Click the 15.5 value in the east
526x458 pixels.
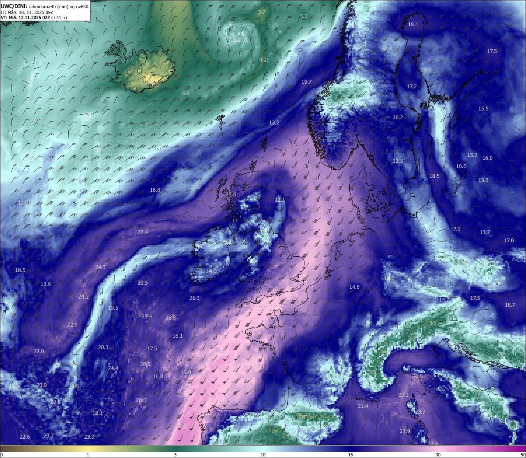pyautogui.click(x=483, y=108)
